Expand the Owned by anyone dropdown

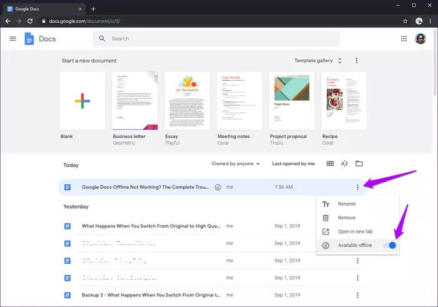[x=236, y=164]
